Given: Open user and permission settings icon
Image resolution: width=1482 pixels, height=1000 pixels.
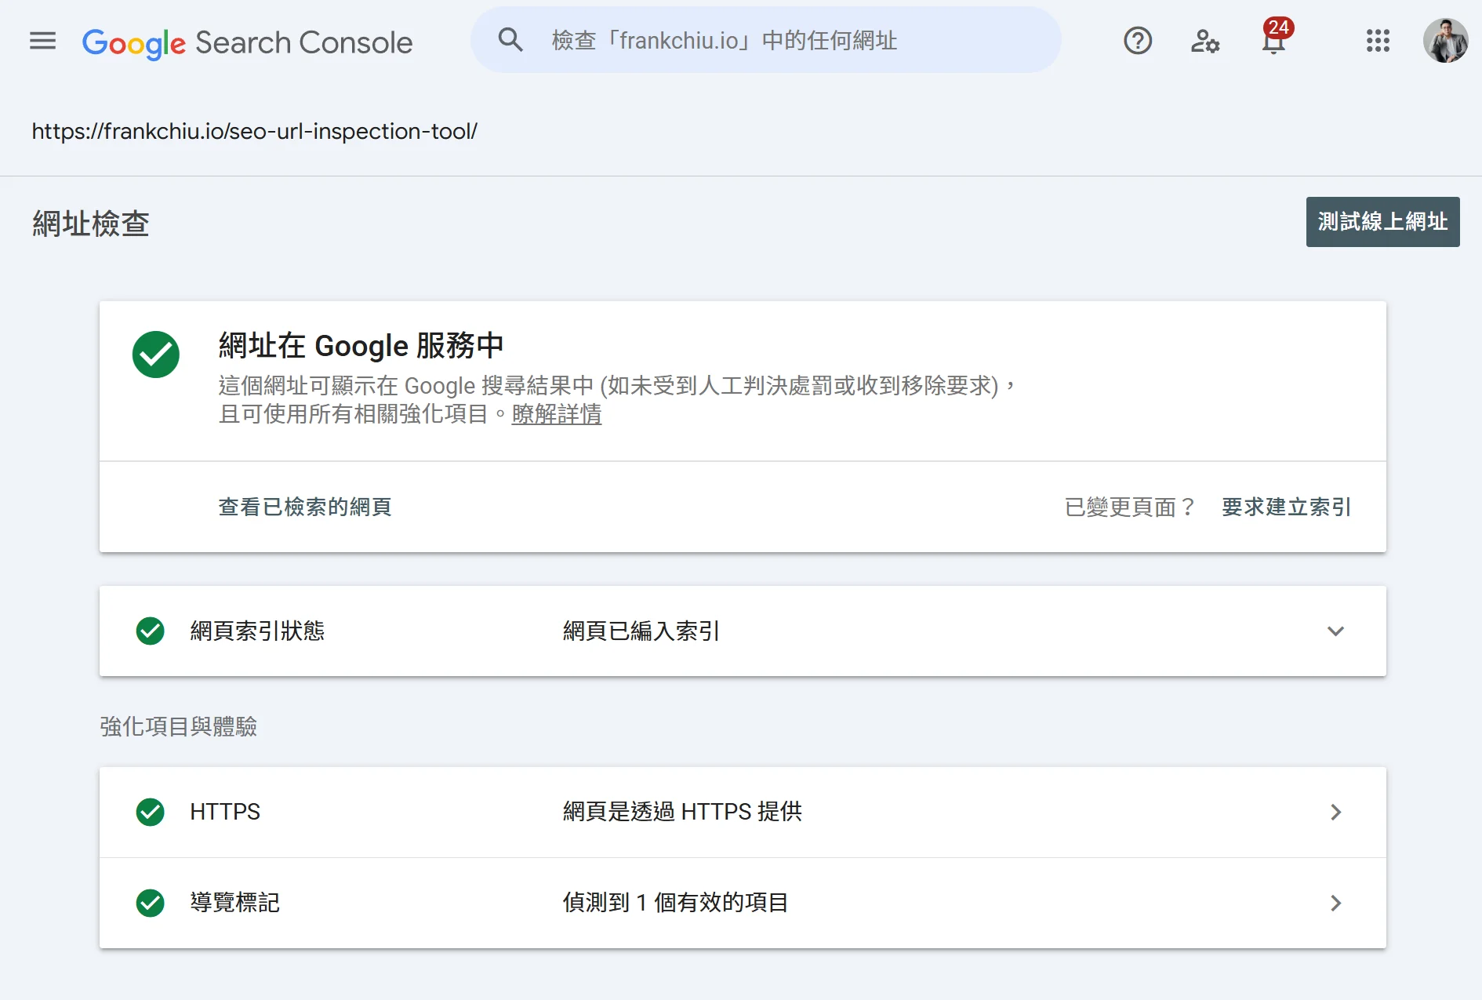Looking at the screenshot, I should 1204,41.
